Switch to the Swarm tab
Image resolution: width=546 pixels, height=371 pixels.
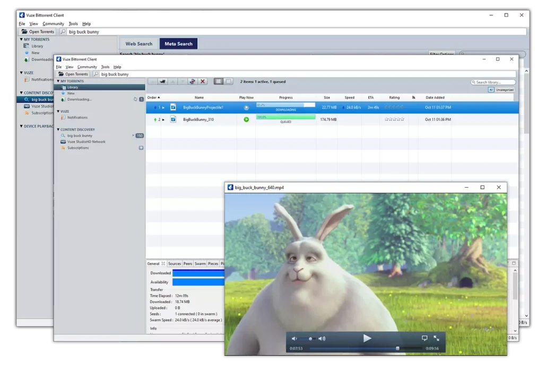tap(200, 263)
